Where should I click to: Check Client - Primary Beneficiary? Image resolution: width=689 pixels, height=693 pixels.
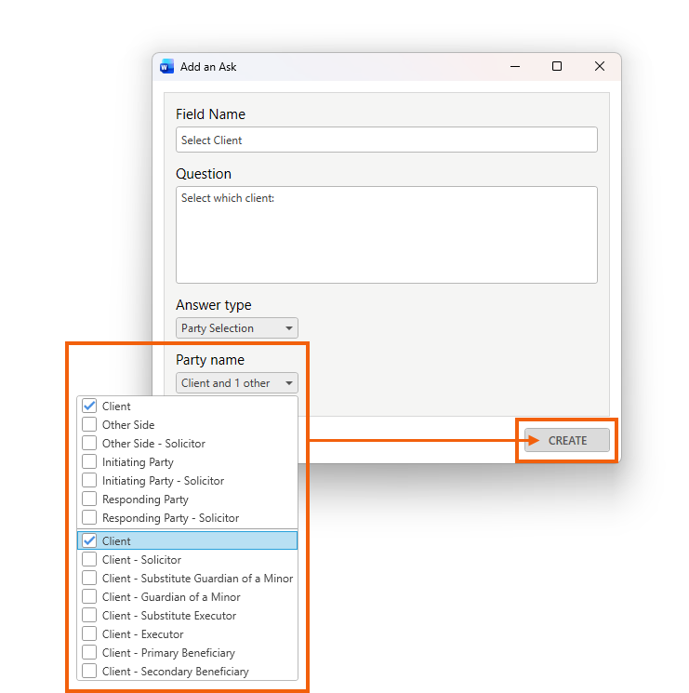[89, 653]
